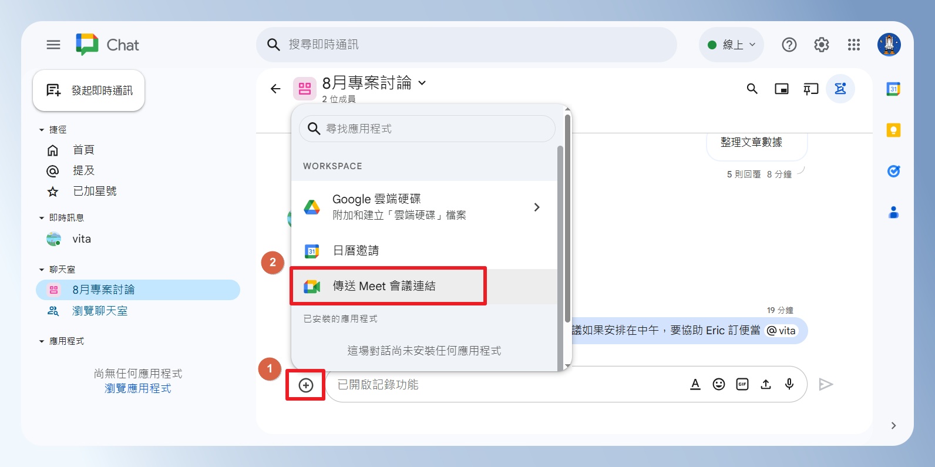The image size is (935, 467).
Task: Open the 瀏覽應用程式 link
Action: (138, 388)
